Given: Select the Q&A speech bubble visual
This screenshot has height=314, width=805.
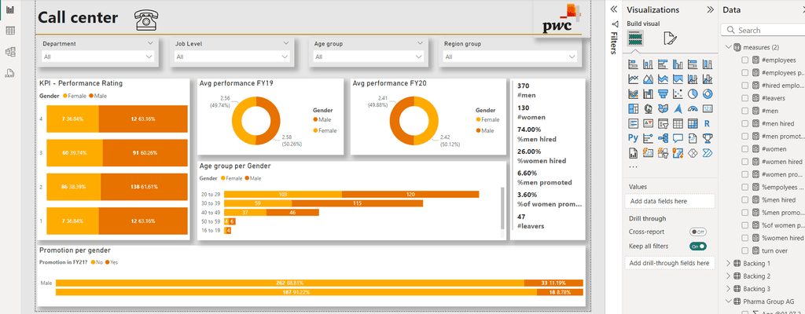Looking at the screenshot, I should coord(678,138).
